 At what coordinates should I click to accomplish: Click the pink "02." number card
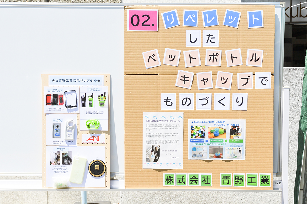tap(143, 20)
